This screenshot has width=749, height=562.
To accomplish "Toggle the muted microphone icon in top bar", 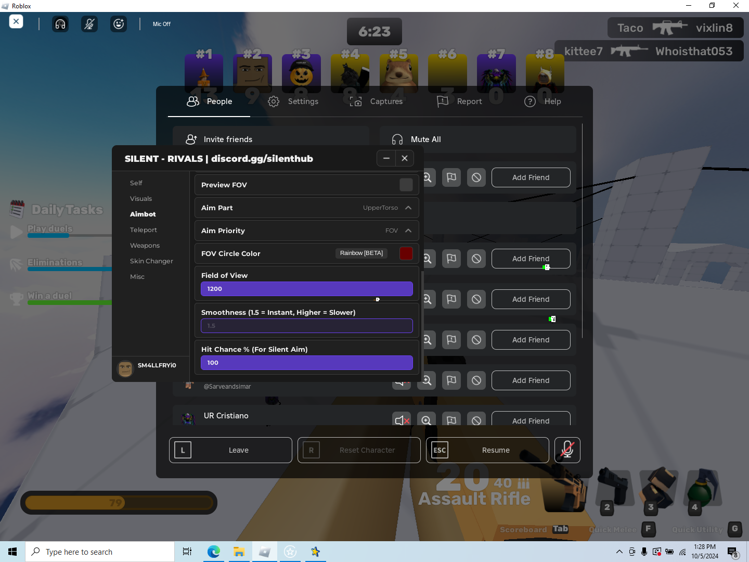I will pyautogui.click(x=89, y=24).
